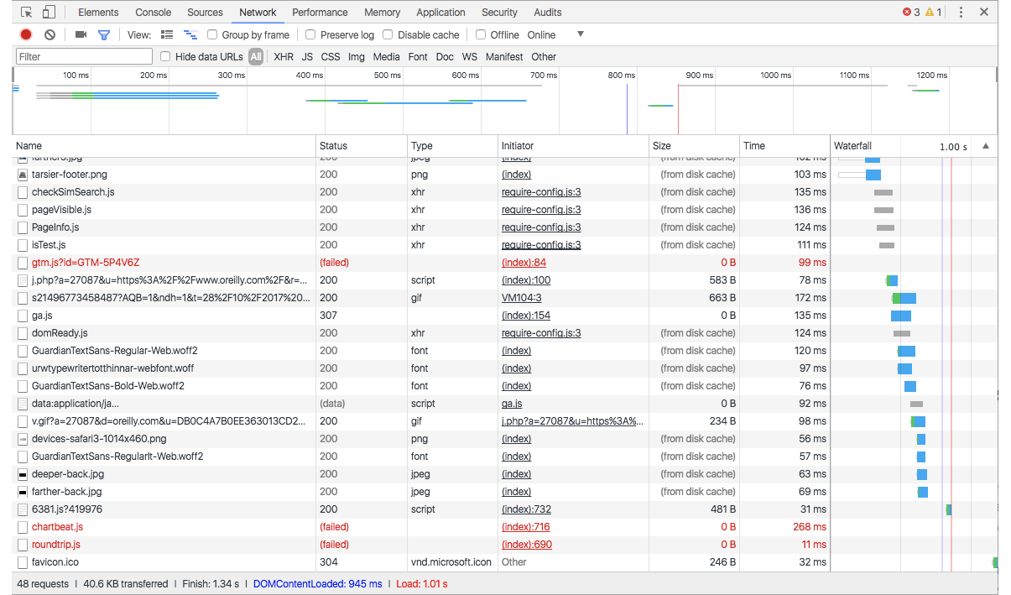Switch to large request rows view

(x=167, y=34)
